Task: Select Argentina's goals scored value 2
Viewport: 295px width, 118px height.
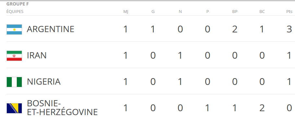Action: click(235, 29)
